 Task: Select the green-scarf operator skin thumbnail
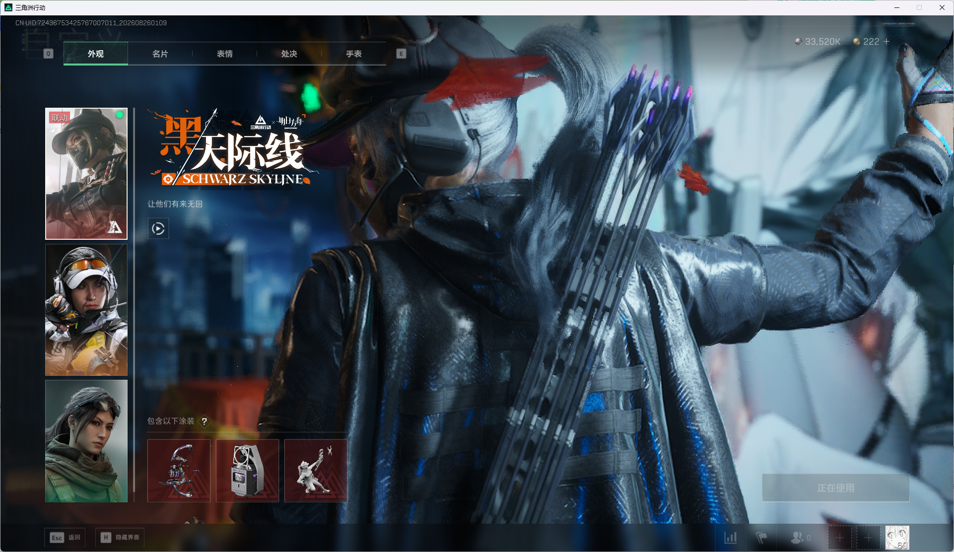[x=86, y=441]
